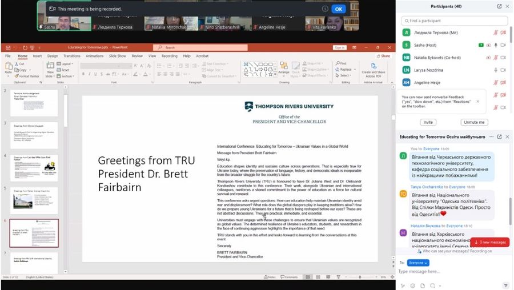This screenshot has height=290, width=514.
Task: Expand the shapes gallery more arrow
Action: 275,75
